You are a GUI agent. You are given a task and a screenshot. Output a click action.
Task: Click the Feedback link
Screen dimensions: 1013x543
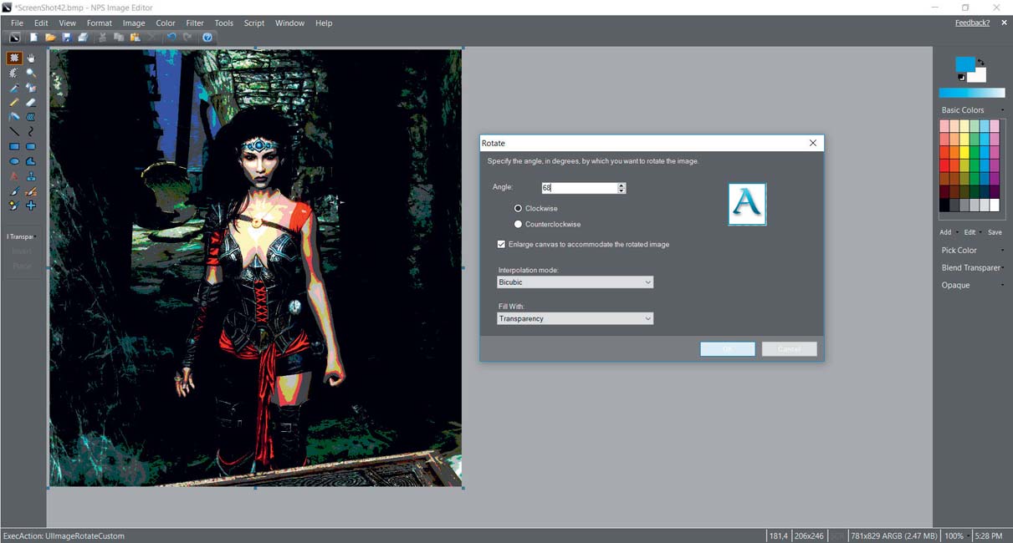[972, 23]
